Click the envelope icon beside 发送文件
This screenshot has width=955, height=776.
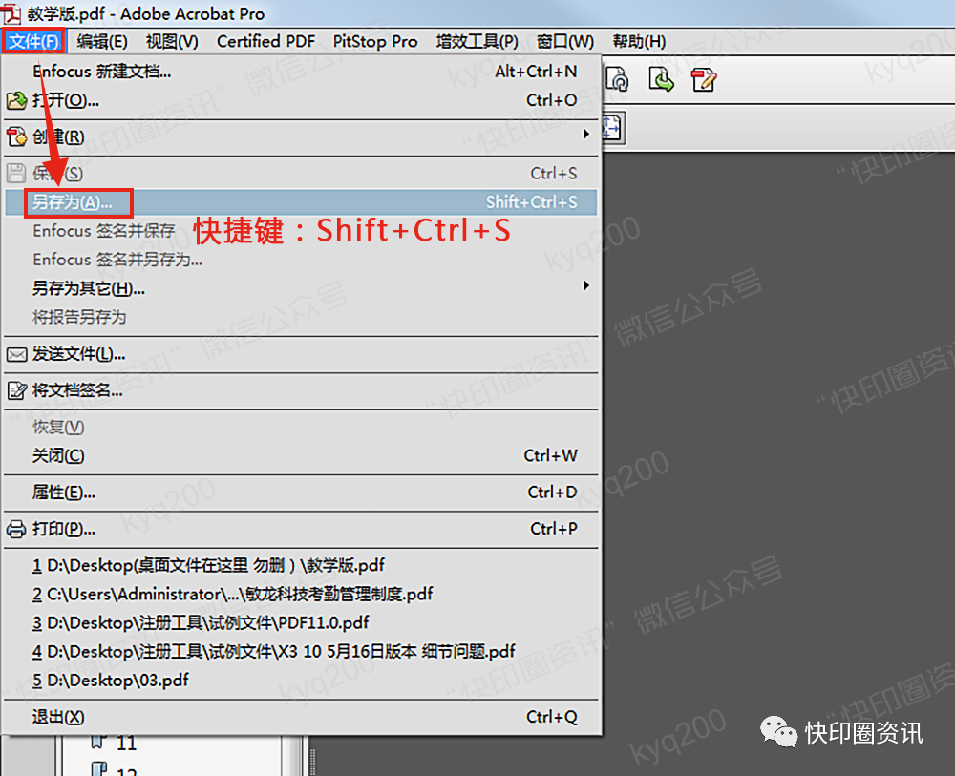pos(16,354)
